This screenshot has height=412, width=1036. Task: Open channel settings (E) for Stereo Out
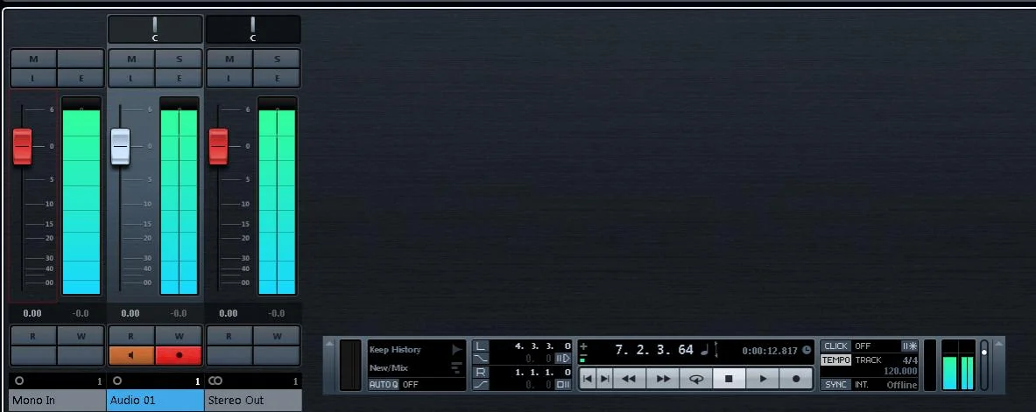pyautogui.click(x=277, y=78)
